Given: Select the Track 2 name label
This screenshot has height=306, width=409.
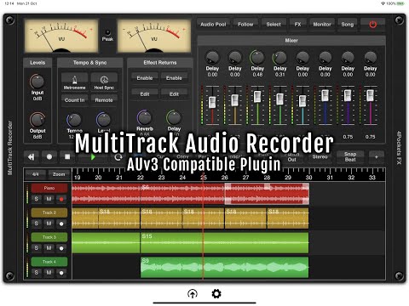Looking at the screenshot, I should tap(49, 212).
